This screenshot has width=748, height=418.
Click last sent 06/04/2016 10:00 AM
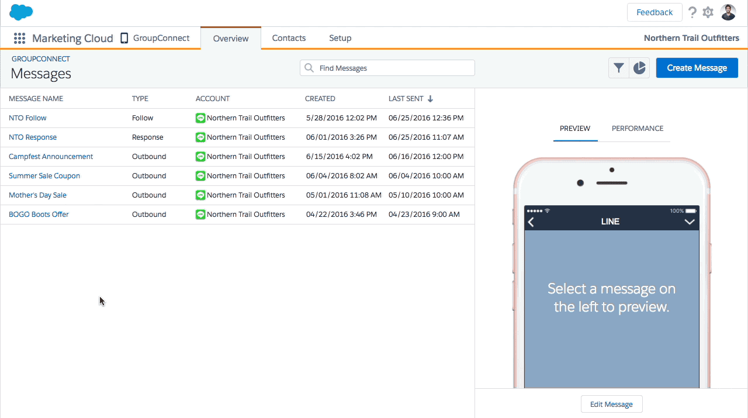click(x=426, y=176)
